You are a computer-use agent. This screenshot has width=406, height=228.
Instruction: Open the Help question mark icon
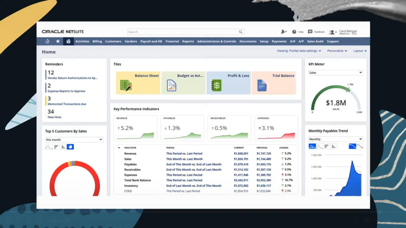tap(294, 32)
